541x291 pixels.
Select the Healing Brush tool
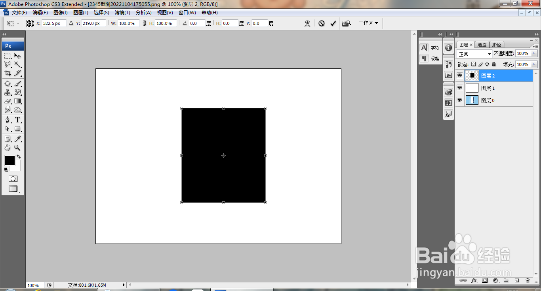click(8, 83)
